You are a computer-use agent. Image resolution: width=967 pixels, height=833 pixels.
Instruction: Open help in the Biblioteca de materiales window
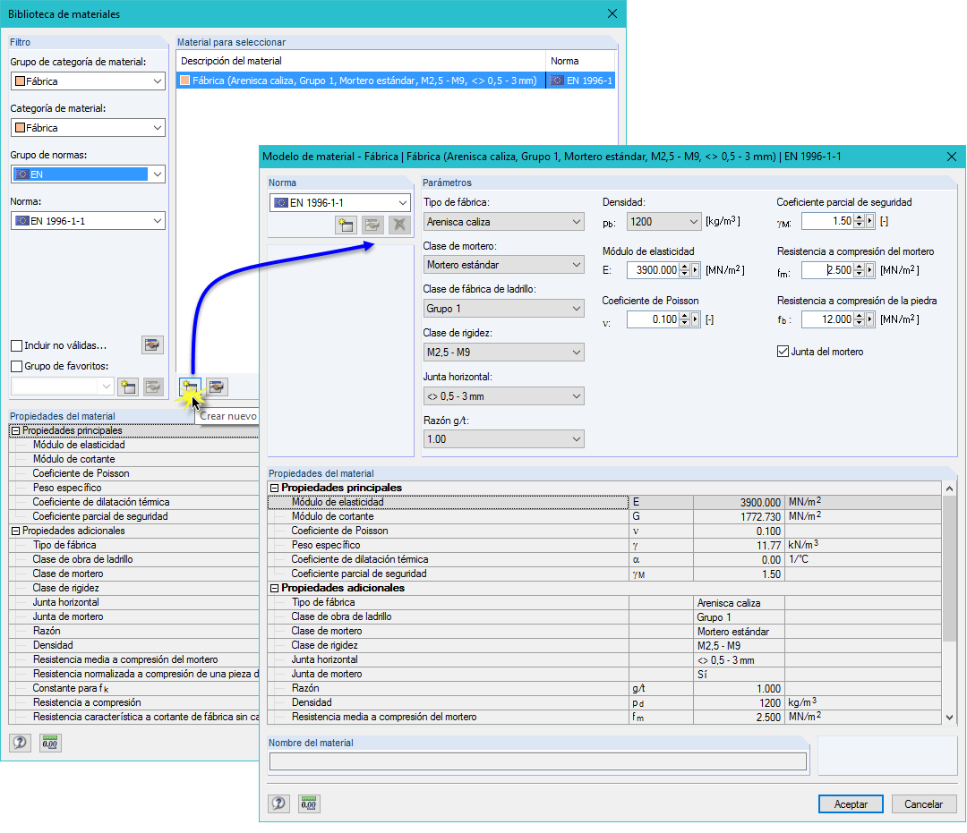(20, 743)
